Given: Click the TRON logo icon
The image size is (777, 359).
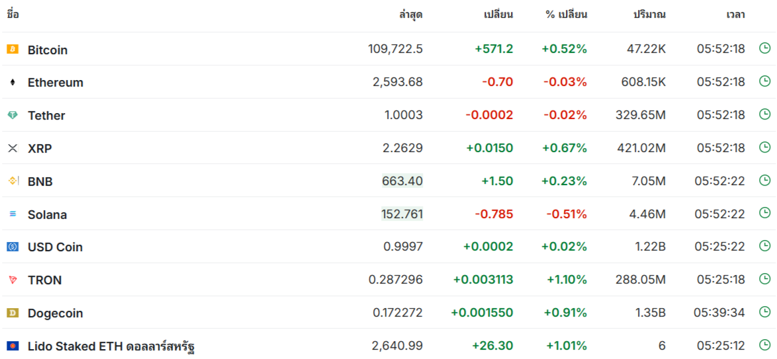Looking at the screenshot, I should [x=13, y=280].
